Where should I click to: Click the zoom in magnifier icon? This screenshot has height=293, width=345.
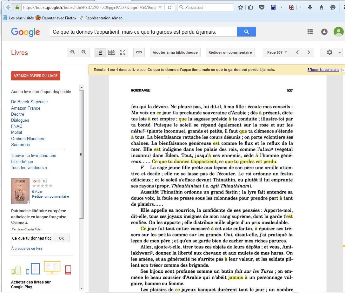(x=73, y=52)
